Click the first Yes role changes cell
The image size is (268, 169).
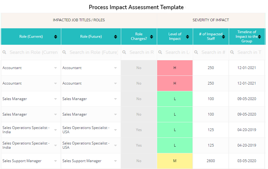(x=139, y=130)
